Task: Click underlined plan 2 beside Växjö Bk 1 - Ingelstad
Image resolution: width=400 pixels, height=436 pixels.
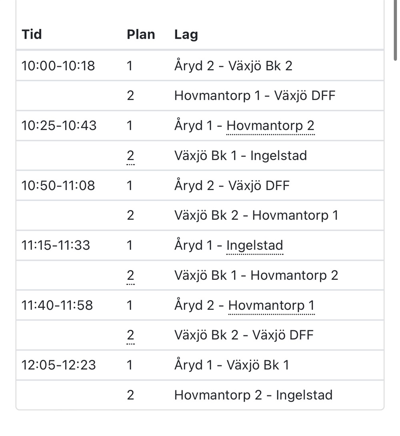Action: click(x=130, y=156)
